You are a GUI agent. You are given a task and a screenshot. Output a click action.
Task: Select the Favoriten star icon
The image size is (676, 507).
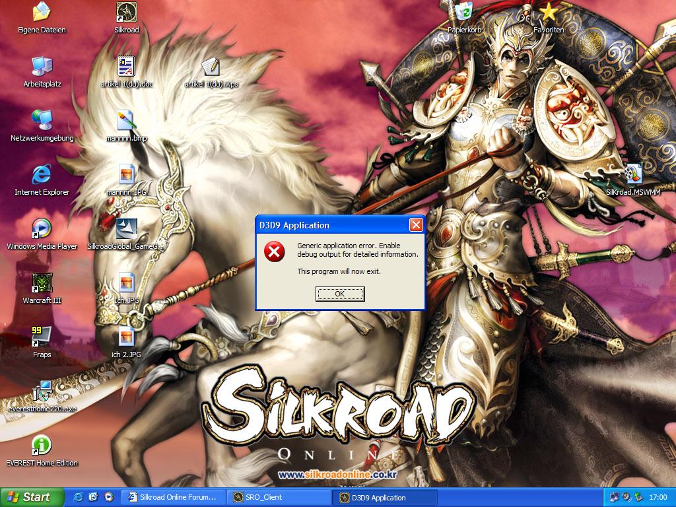(548, 13)
